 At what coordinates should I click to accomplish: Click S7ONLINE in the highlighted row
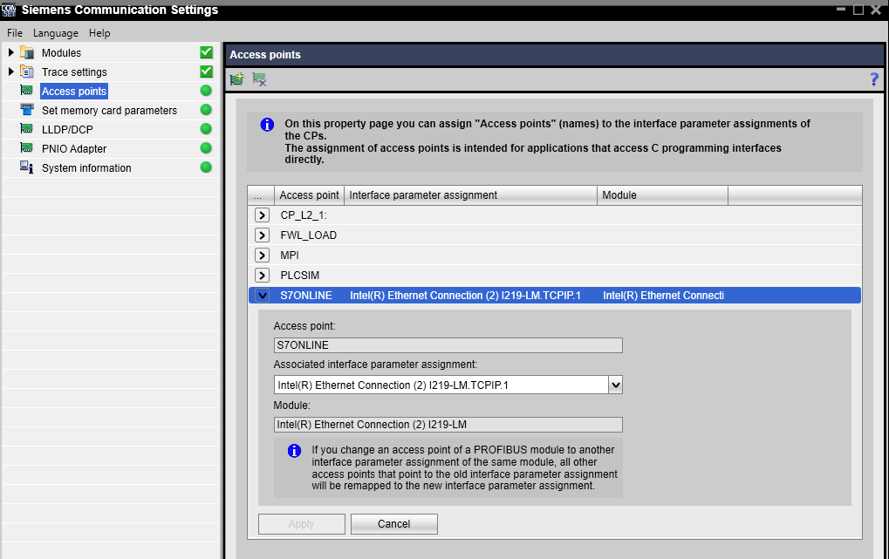tap(306, 296)
